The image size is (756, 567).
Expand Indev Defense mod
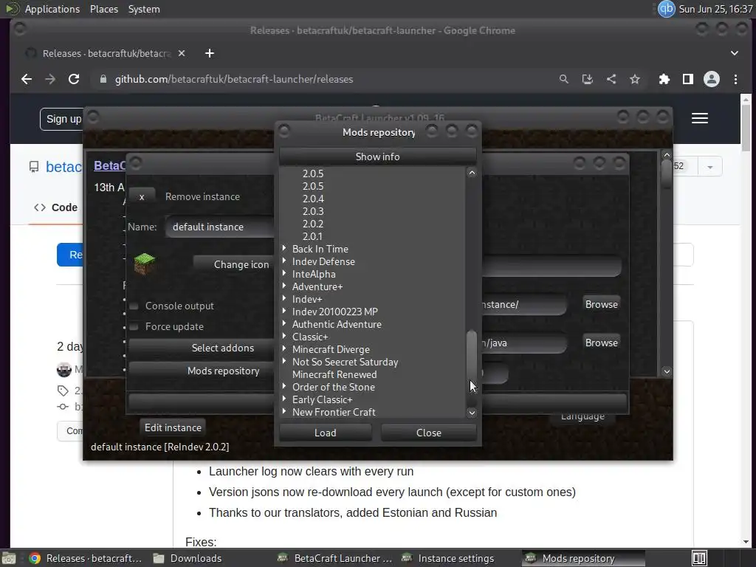[284, 261]
